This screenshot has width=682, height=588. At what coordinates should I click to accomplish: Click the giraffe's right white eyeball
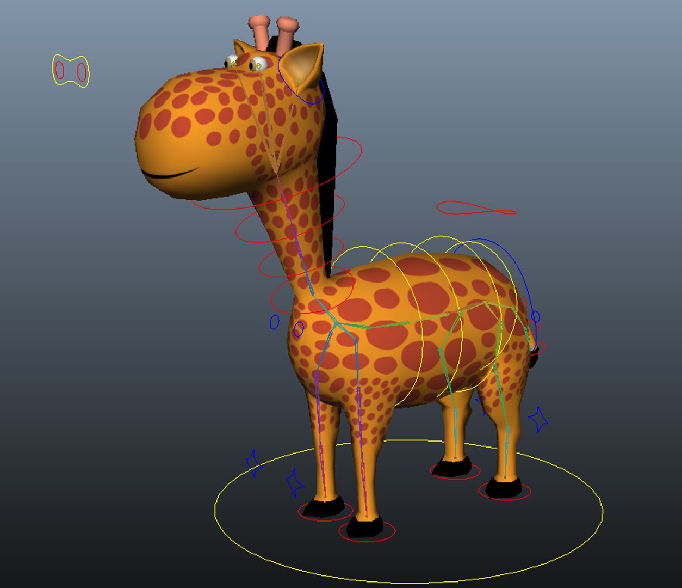coord(258,64)
